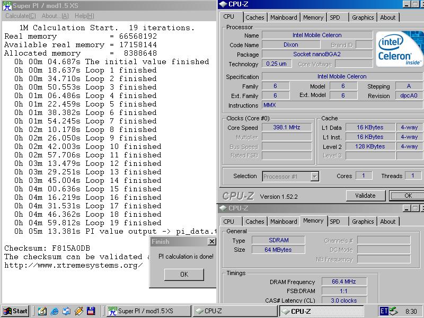This screenshot has width=424, height=318.
Task: Select Memory tab in lower CPU-Z window
Action: [313, 220]
